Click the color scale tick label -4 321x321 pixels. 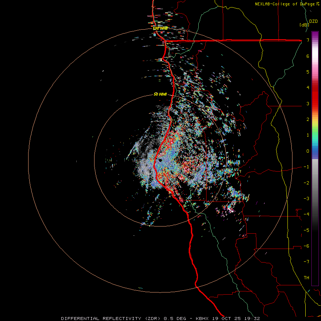[x=306, y=214]
